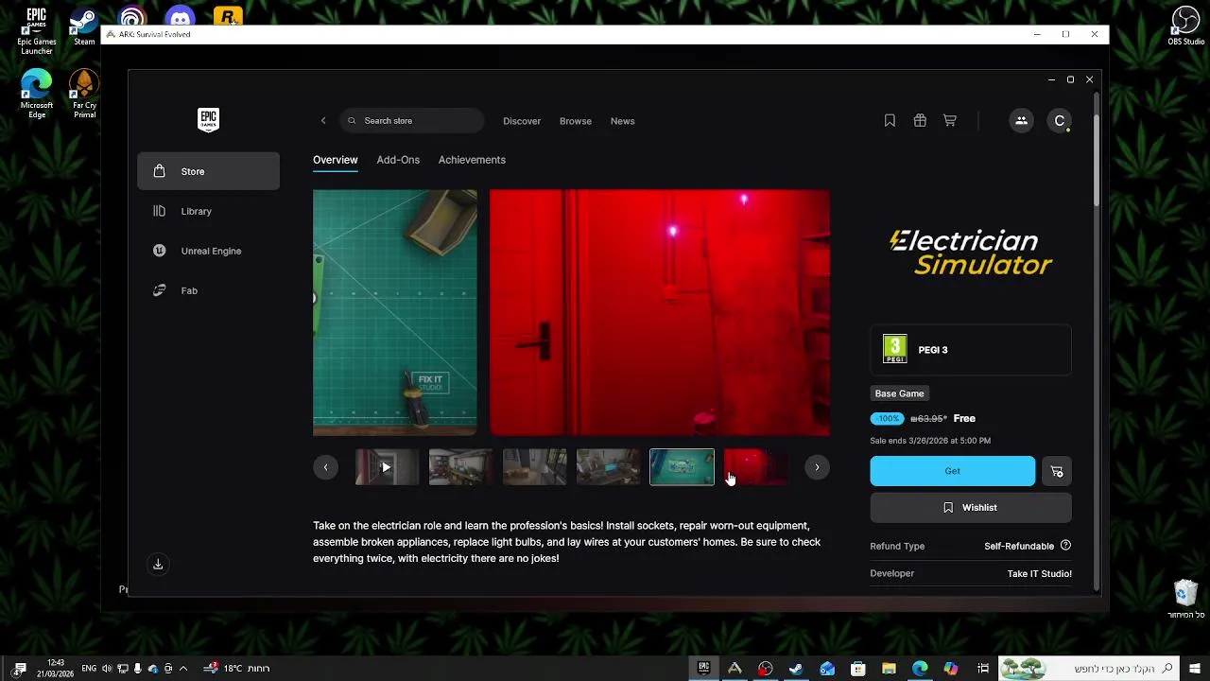Play the video trailer thumbnail
The image size is (1210, 681).
pos(387,467)
